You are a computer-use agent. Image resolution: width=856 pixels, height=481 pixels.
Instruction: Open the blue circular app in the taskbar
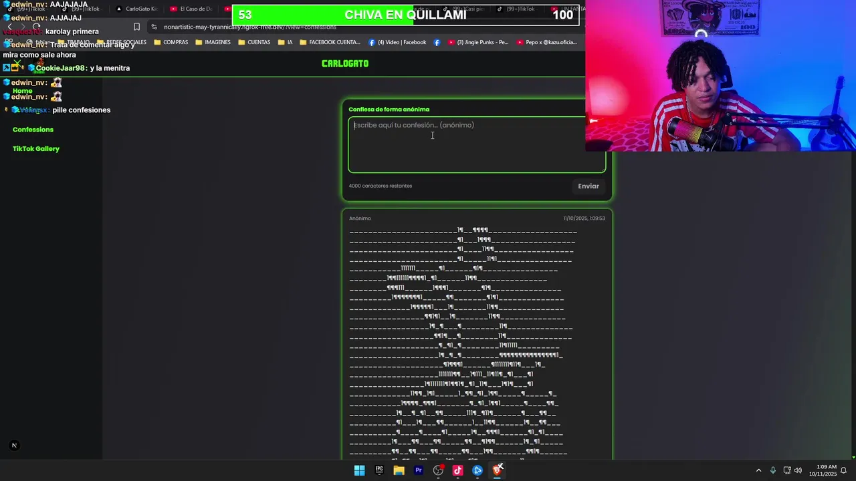477,470
